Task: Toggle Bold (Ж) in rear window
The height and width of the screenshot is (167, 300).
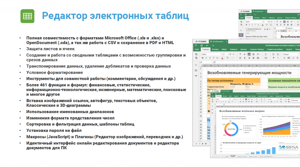Action: pos(246,25)
